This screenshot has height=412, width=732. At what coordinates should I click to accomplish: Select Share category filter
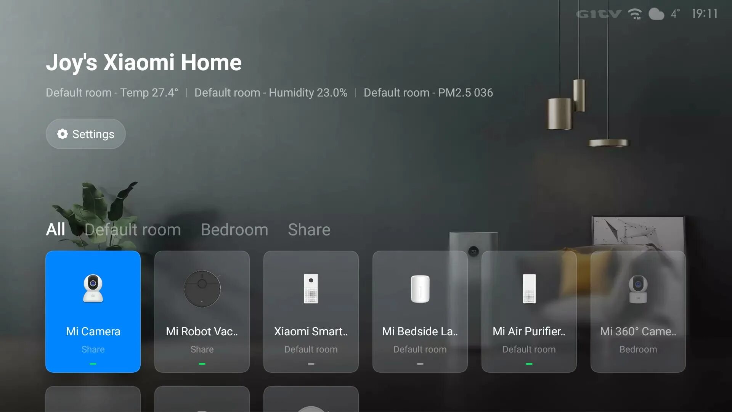point(309,229)
